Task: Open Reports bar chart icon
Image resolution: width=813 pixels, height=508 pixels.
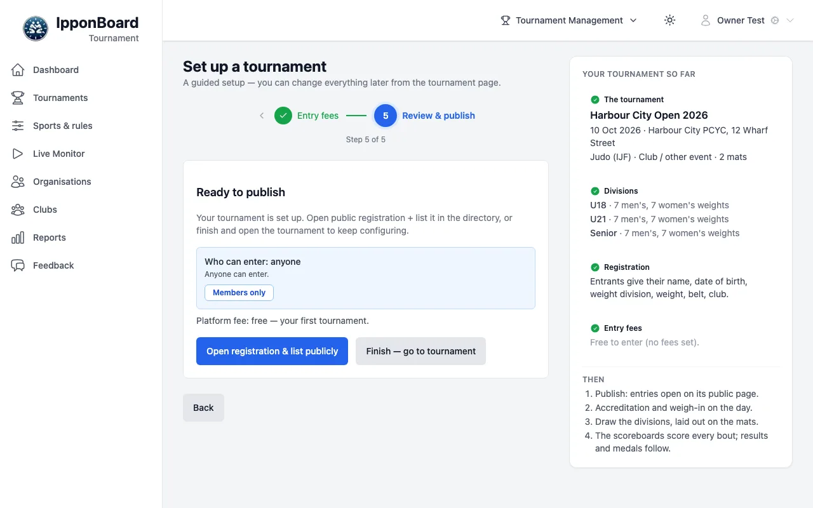Action: pos(18,237)
